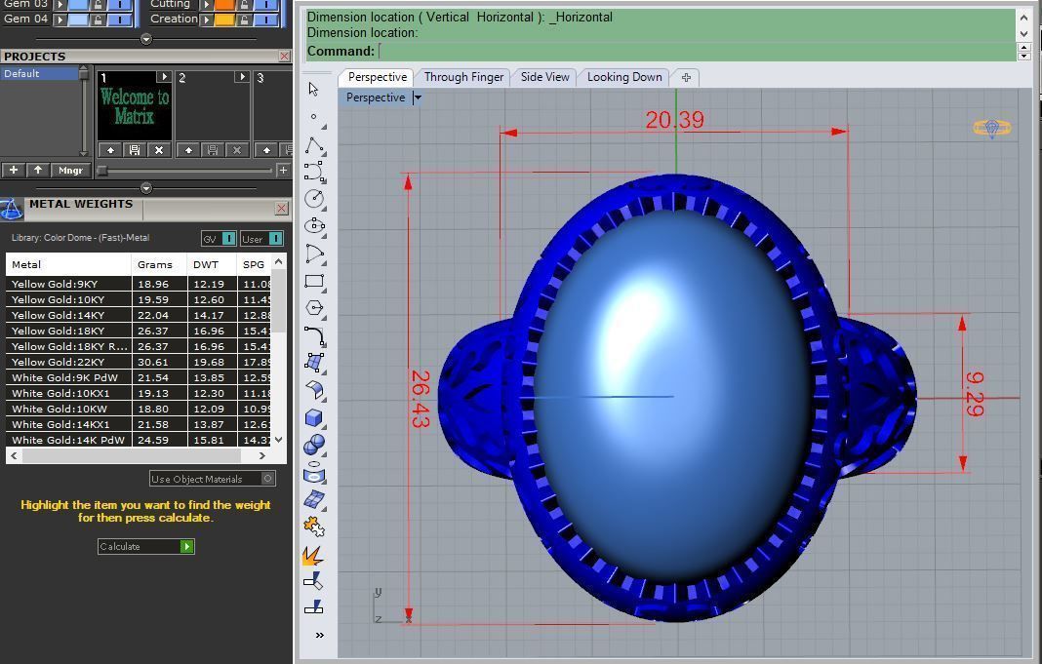
Task: Open the Gem 04 color swatch
Action: click(78, 20)
